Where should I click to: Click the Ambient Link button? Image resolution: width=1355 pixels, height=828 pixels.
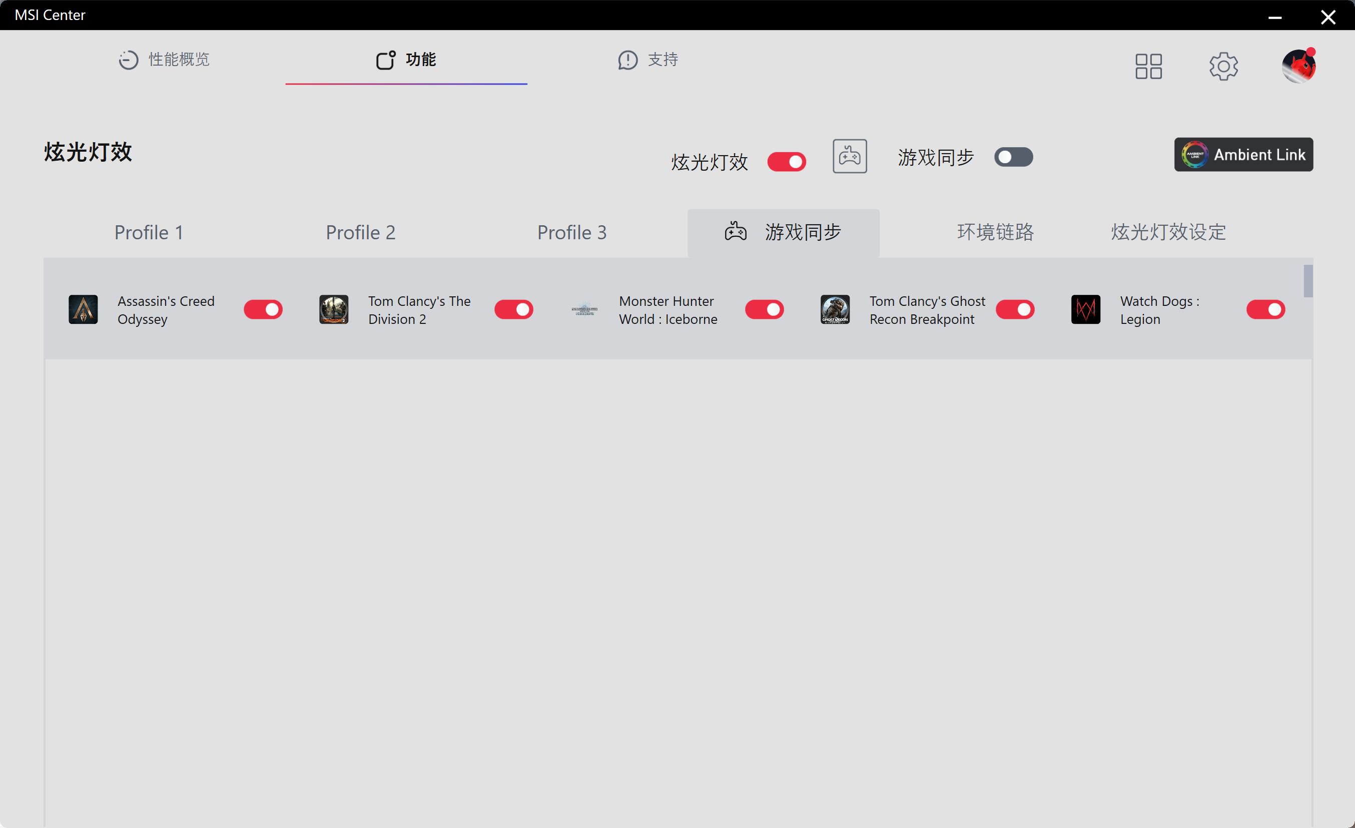coord(1243,155)
